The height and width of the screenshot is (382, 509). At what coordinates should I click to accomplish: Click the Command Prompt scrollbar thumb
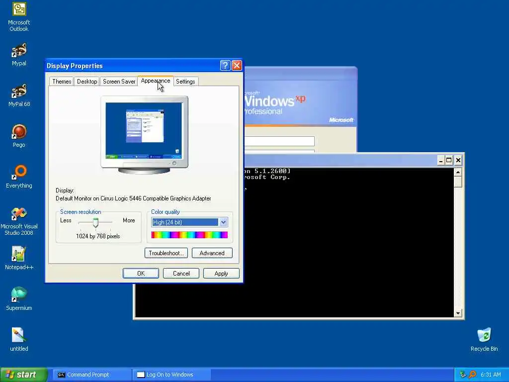pyautogui.click(x=458, y=182)
